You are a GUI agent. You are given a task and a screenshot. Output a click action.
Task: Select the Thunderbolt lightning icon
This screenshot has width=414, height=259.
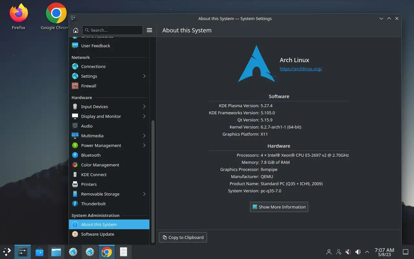coord(75,204)
